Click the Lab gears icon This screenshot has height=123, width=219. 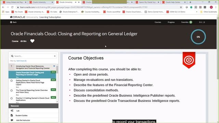[x=12, y=111]
